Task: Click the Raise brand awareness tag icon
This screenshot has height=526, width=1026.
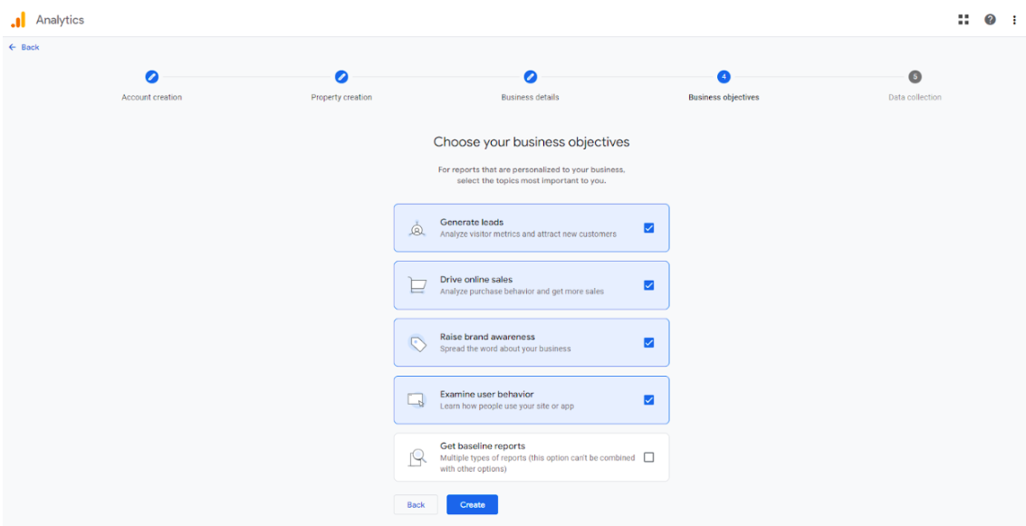Action: (417, 343)
